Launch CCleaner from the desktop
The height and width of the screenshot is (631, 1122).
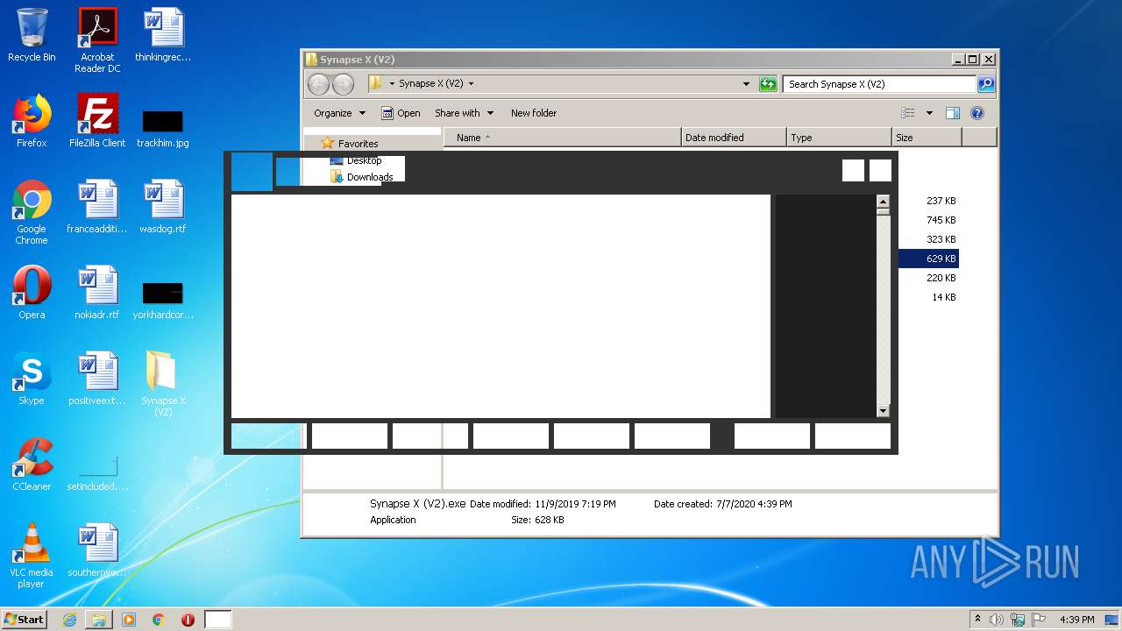(32, 464)
